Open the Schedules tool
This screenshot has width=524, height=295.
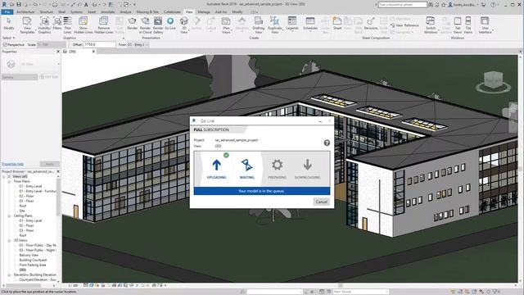(310, 24)
